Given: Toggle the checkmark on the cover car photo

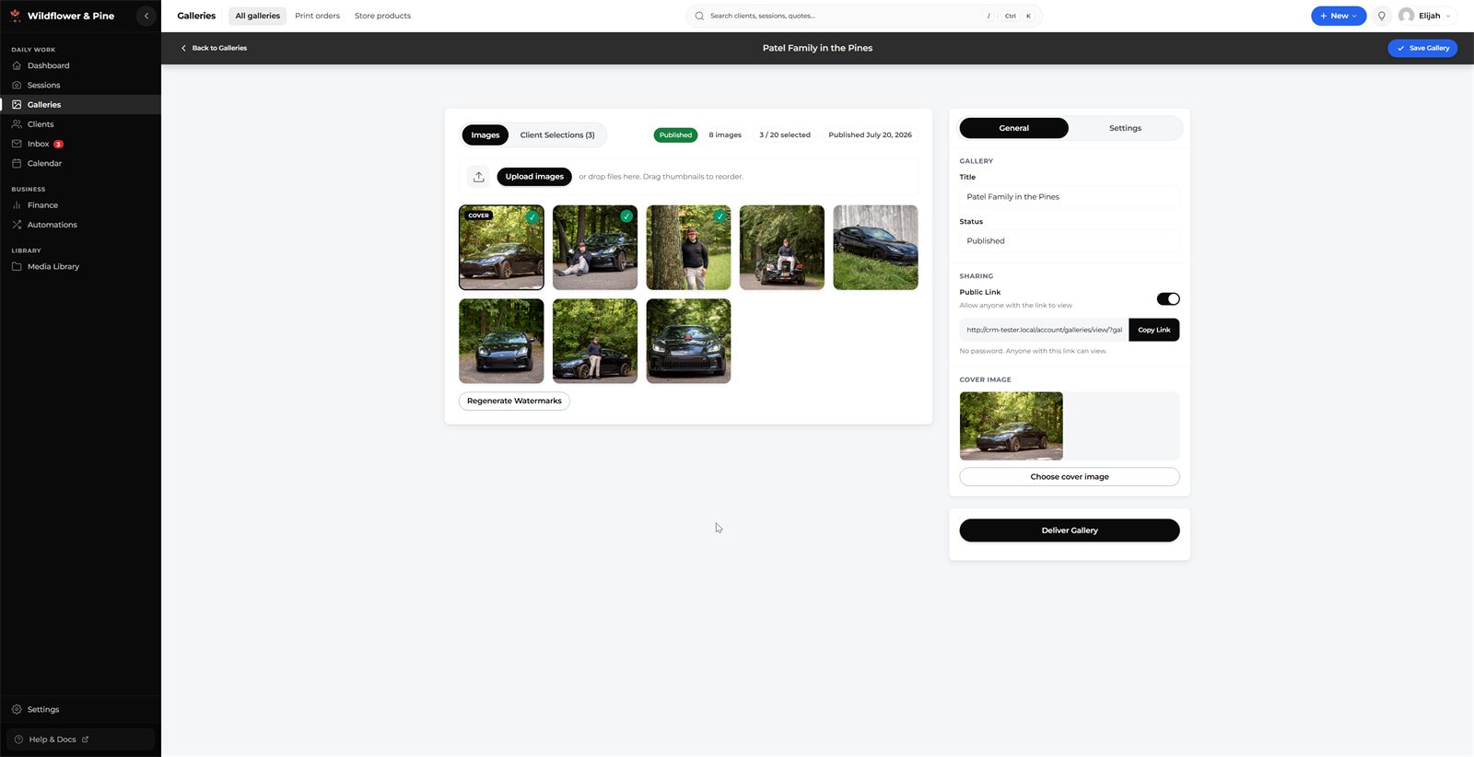Looking at the screenshot, I should point(532,216).
